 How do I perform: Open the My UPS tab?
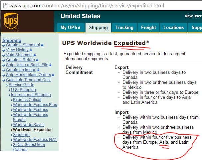(71, 27)
